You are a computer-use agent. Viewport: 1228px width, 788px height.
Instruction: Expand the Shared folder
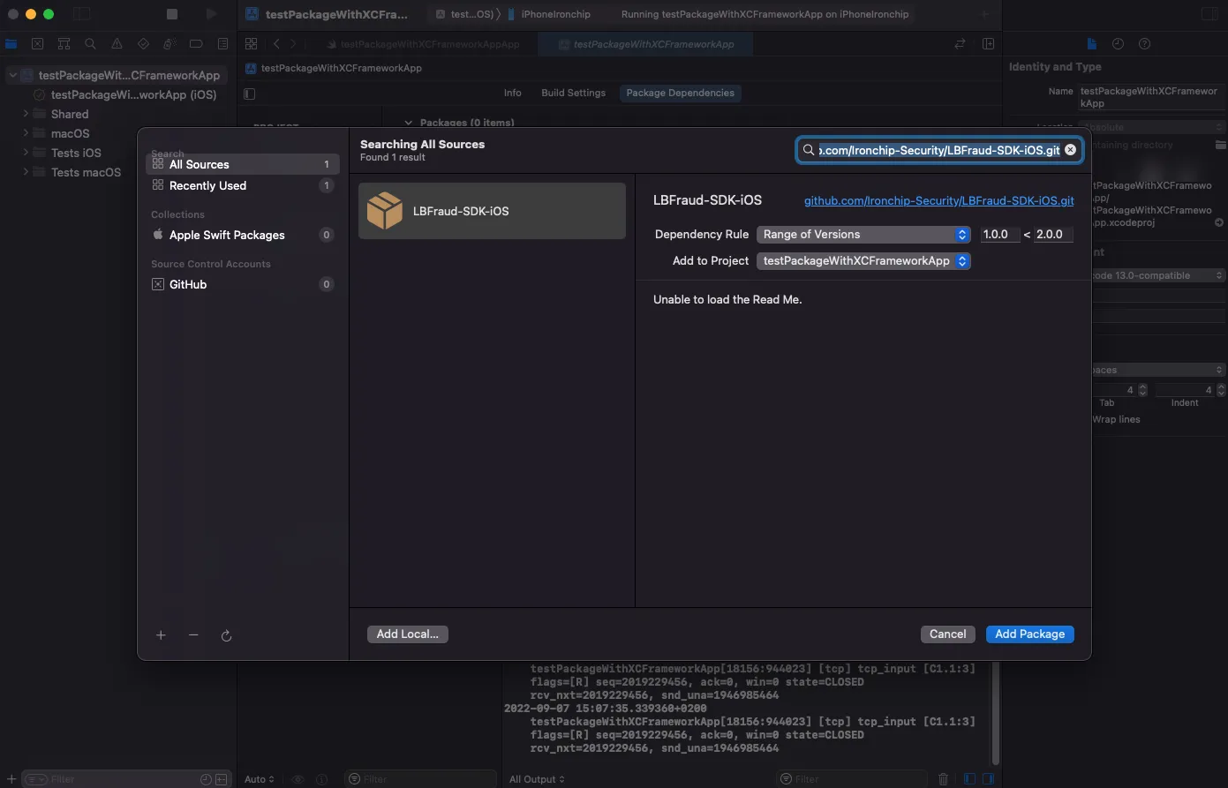coord(26,114)
